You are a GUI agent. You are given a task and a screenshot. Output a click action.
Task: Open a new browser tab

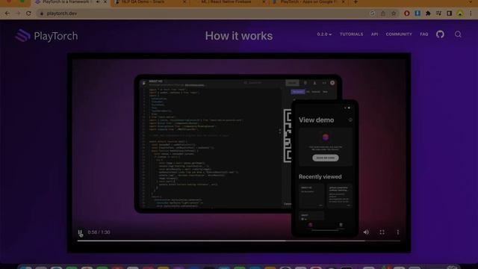coord(356,2)
